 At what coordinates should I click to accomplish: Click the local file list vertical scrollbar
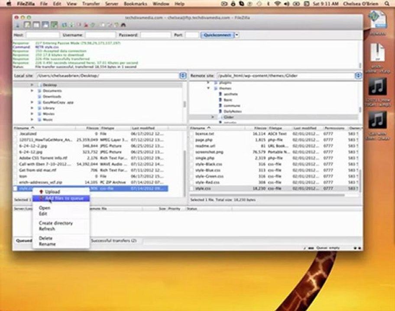point(185,160)
